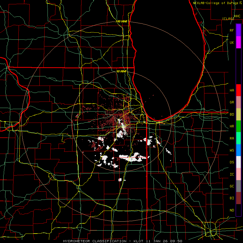Click the 50 NMI range ring label
Screen dimensions: 243x243
pyautogui.click(x=121, y=72)
